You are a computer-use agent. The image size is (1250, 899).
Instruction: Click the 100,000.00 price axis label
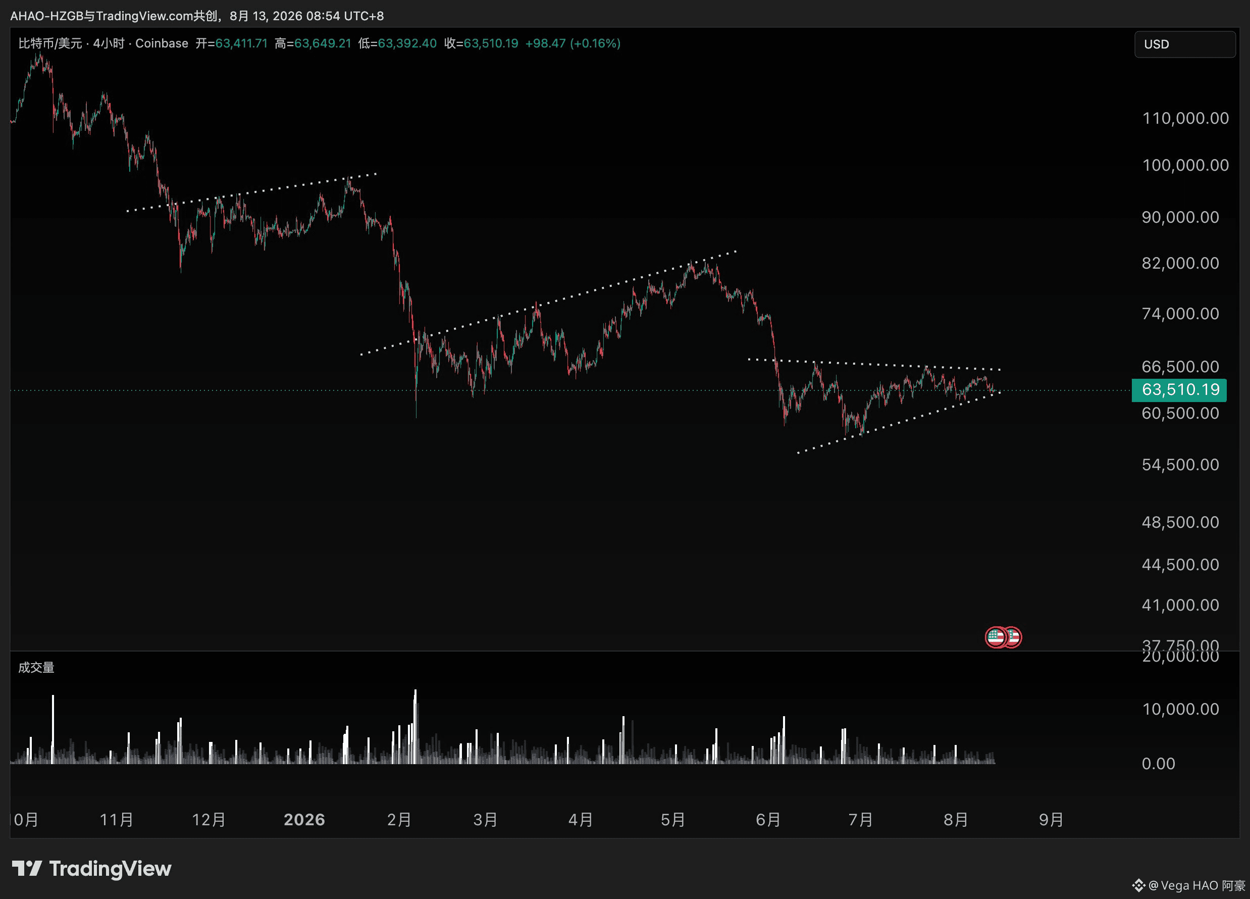tap(1185, 165)
